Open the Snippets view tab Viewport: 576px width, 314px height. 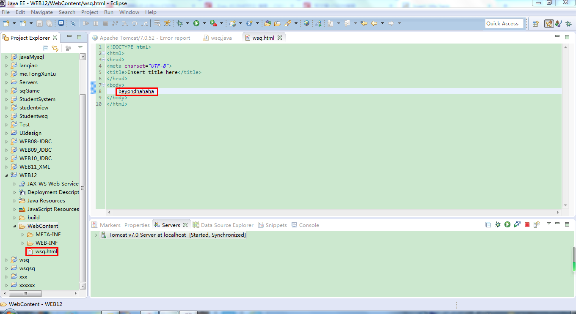273,225
